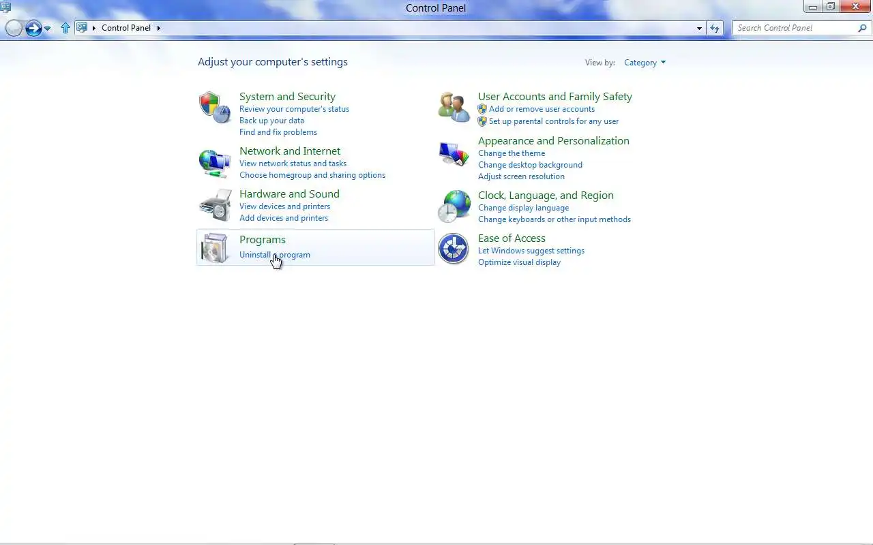Open Appearance and Personalization heading link

click(x=554, y=141)
